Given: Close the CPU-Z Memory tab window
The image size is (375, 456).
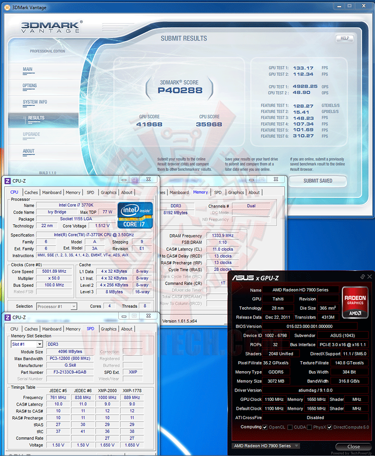Looking at the screenshot, I should (x=276, y=180).
